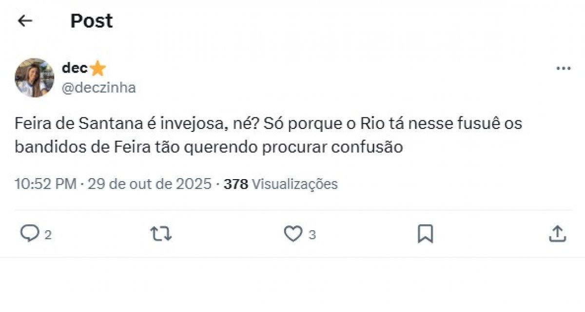The width and height of the screenshot is (585, 312).
Task: Click the gold star badge beside dec
Action: (x=97, y=69)
